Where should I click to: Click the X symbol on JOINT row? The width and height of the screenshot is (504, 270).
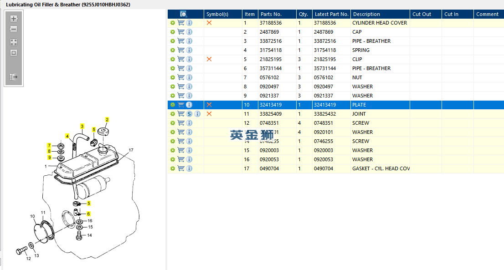(209, 114)
